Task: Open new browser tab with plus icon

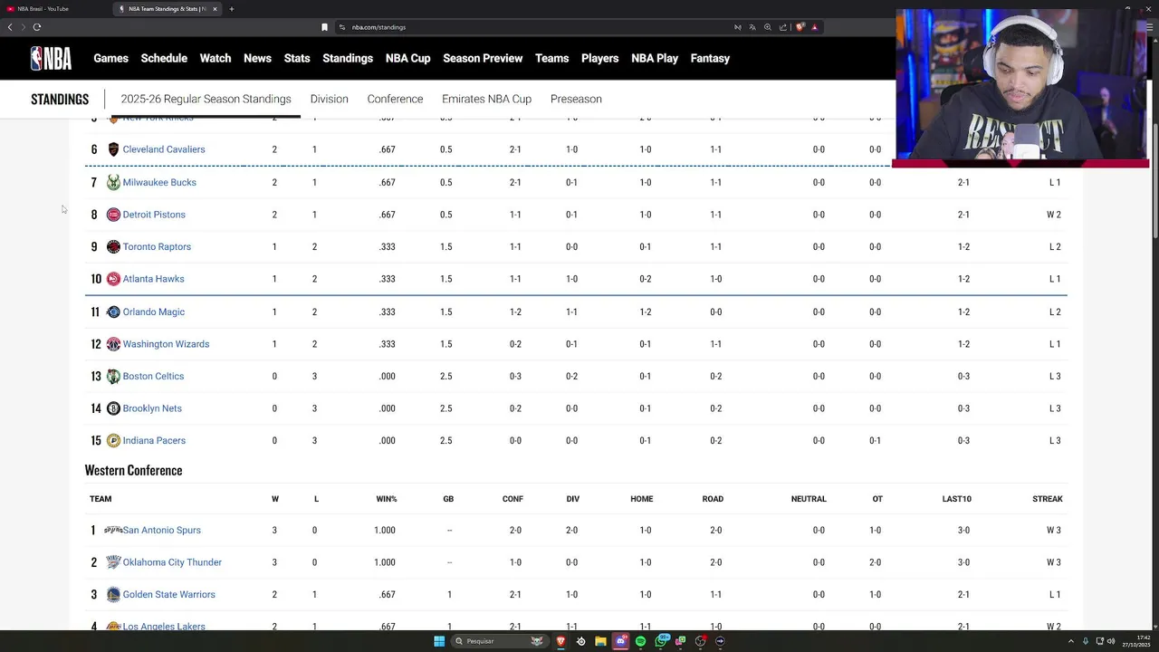Action: click(231, 9)
